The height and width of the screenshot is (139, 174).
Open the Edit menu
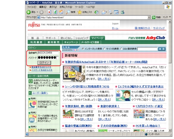43,7
